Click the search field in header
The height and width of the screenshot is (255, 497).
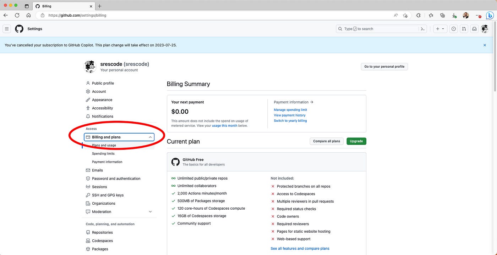pos(377,29)
